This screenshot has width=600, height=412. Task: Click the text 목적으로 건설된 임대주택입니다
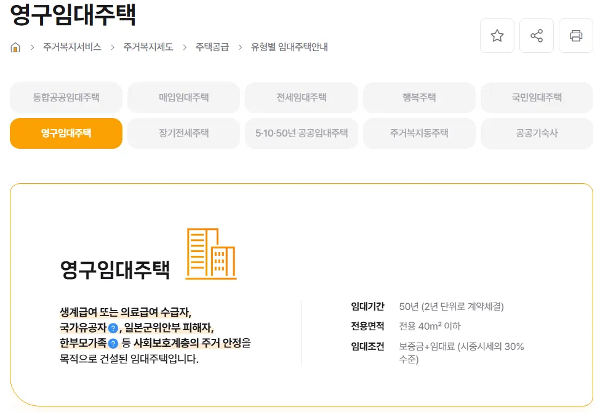tap(129, 359)
